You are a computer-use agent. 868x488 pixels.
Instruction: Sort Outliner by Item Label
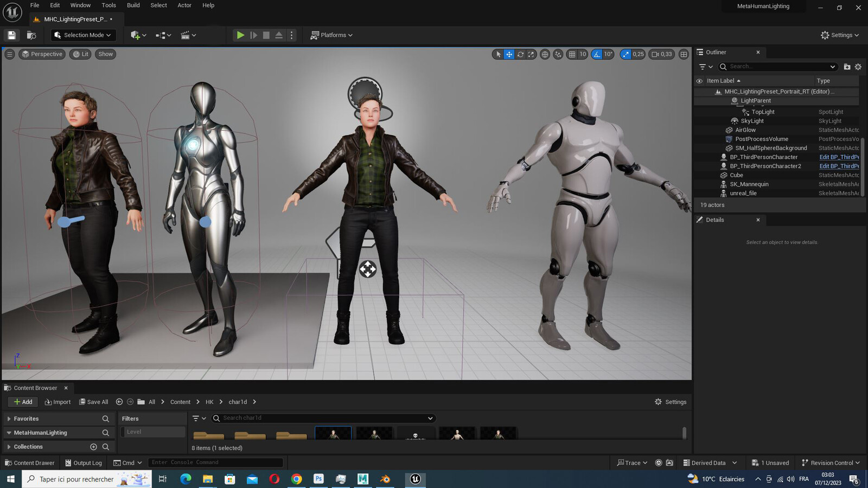point(723,81)
